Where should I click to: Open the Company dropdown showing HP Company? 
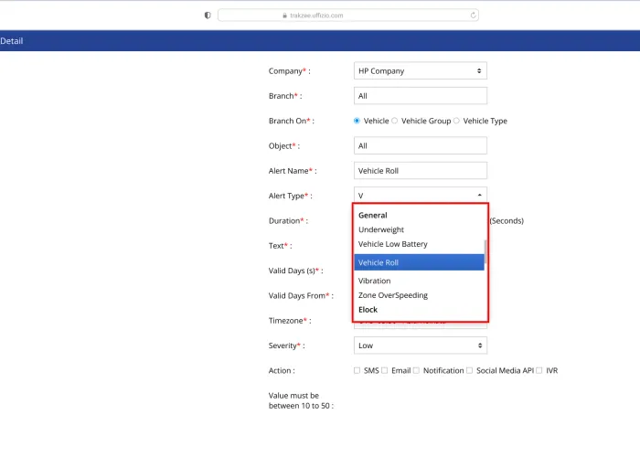(420, 71)
